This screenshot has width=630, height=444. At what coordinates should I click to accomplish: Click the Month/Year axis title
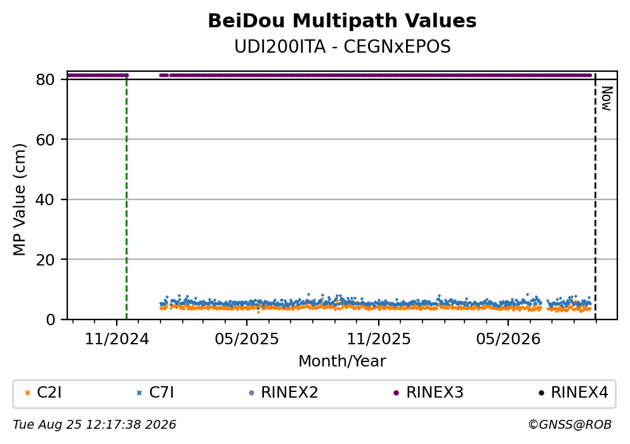coord(342,361)
